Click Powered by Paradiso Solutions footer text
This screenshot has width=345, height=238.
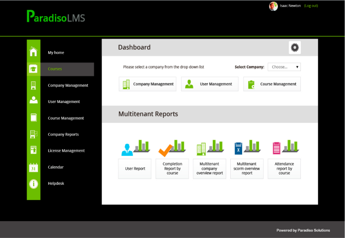tap(303, 230)
